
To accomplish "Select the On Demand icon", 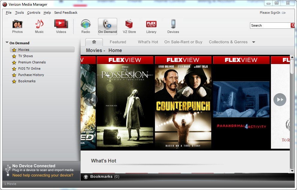I will 107,26.
